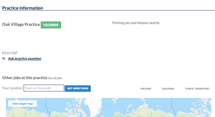The height and width of the screenshot is (117, 215).
Task: Click the speech bubble chat icon
Action: [4, 59]
